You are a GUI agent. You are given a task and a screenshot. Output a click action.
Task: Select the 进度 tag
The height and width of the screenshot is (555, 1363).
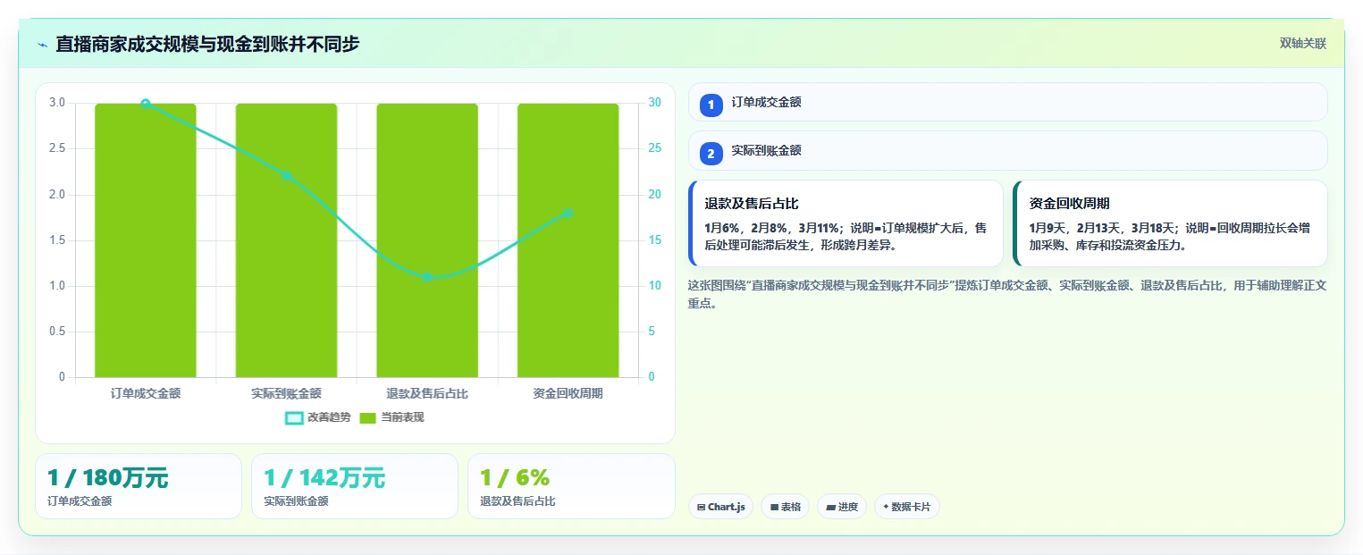click(x=842, y=507)
